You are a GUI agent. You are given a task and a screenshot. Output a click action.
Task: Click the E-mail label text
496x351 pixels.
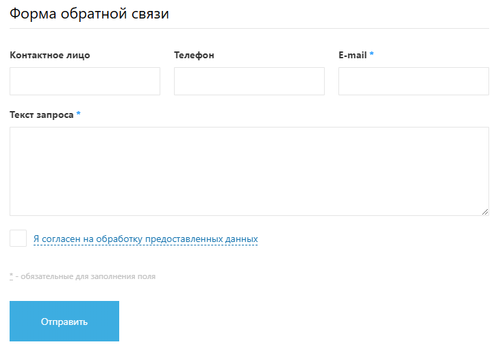point(352,56)
